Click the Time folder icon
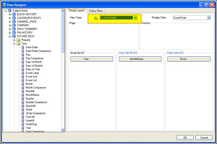 [x=19, y=44]
